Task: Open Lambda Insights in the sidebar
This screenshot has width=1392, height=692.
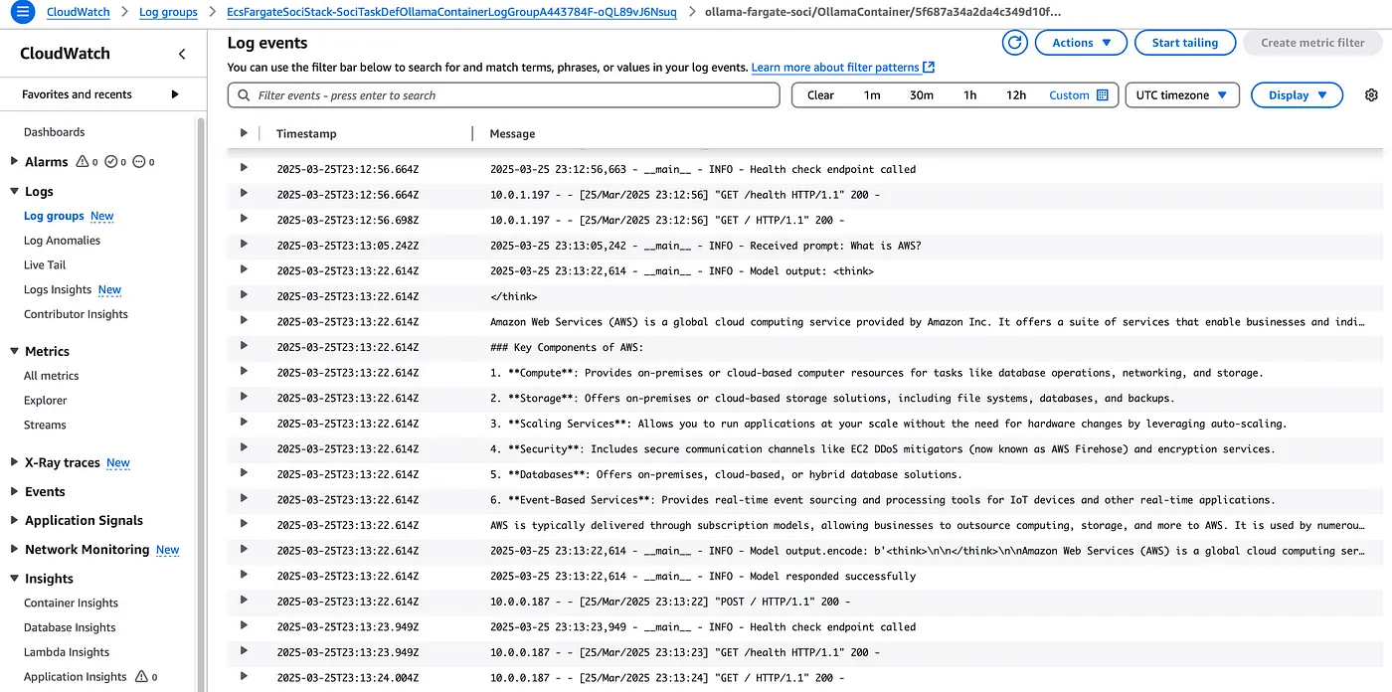Action: (67, 652)
